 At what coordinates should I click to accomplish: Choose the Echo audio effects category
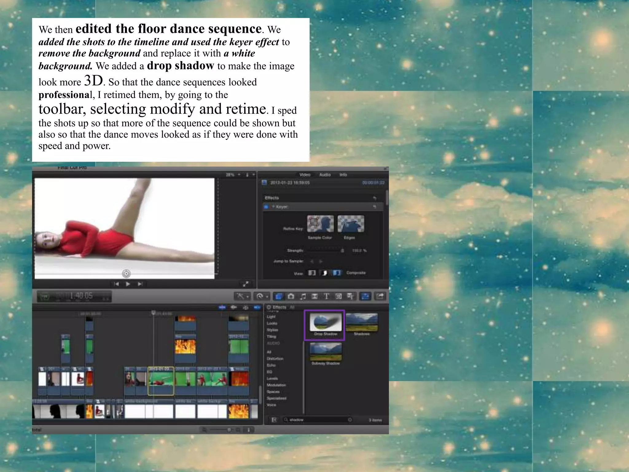pyautogui.click(x=271, y=365)
